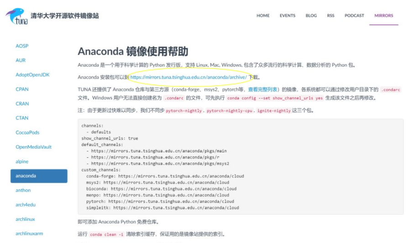Open the 查看完整列表 link
Viewport: 420px width, 243px height.
(x=262, y=89)
